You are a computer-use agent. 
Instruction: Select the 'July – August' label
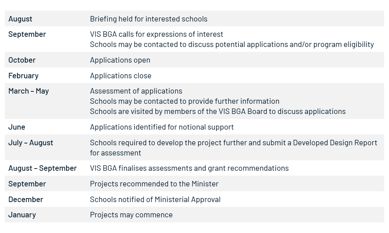(x=31, y=143)
